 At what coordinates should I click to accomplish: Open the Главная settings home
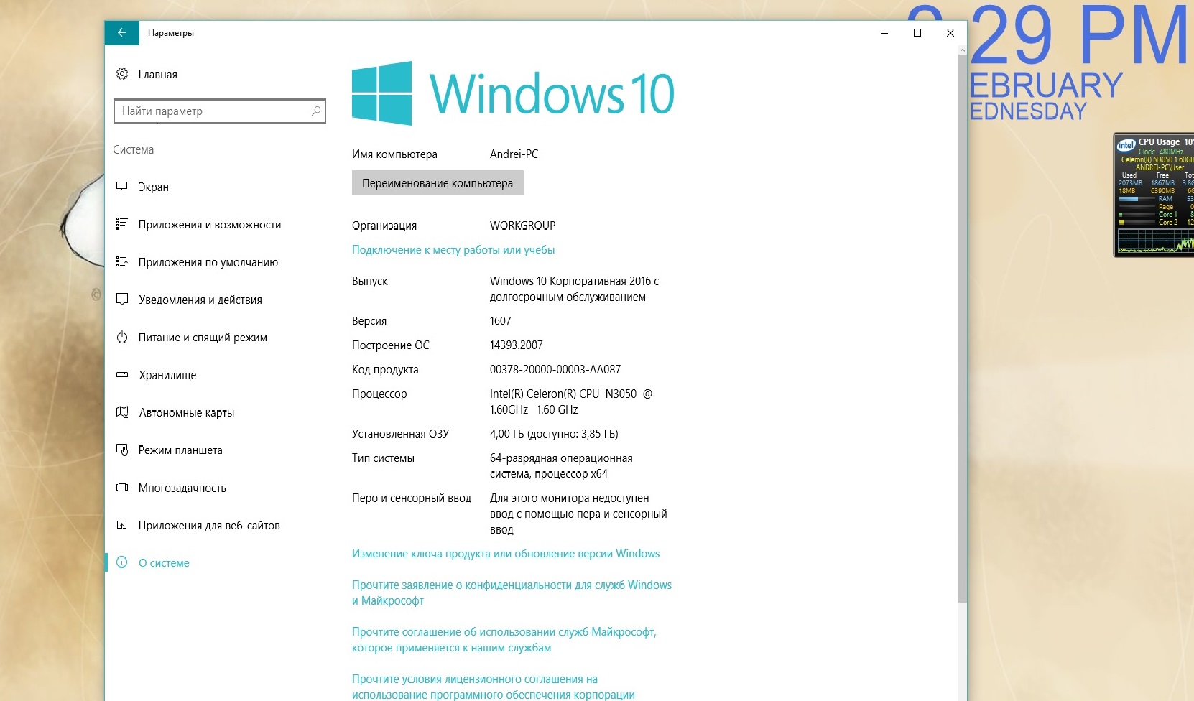[157, 74]
